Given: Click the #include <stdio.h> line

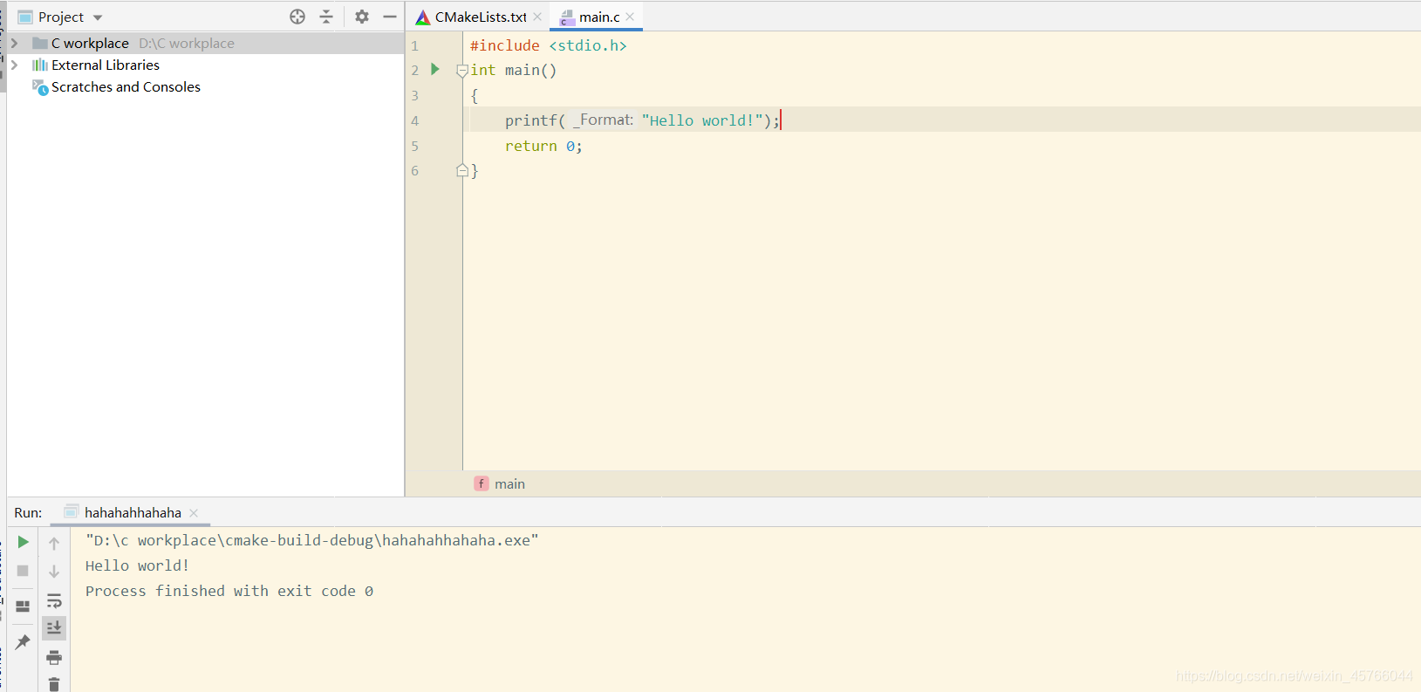Looking at the screenshot, I should (549, 45).
